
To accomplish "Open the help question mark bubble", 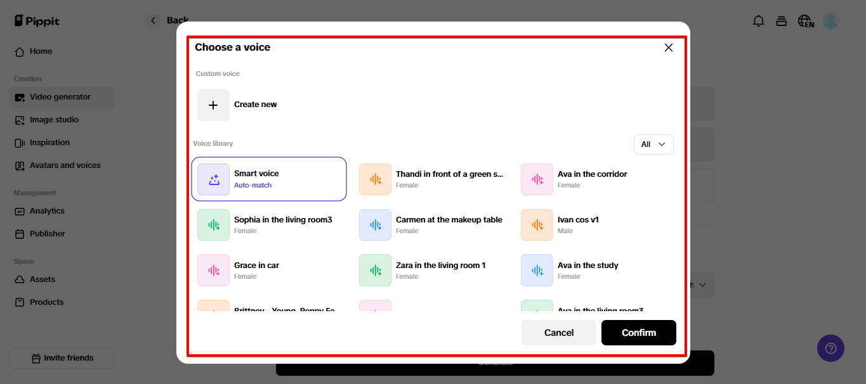I will tap(830, 348).
